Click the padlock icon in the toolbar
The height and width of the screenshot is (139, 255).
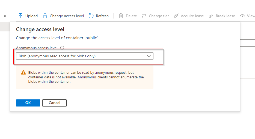pyautogui.click(x=45, y=16)
